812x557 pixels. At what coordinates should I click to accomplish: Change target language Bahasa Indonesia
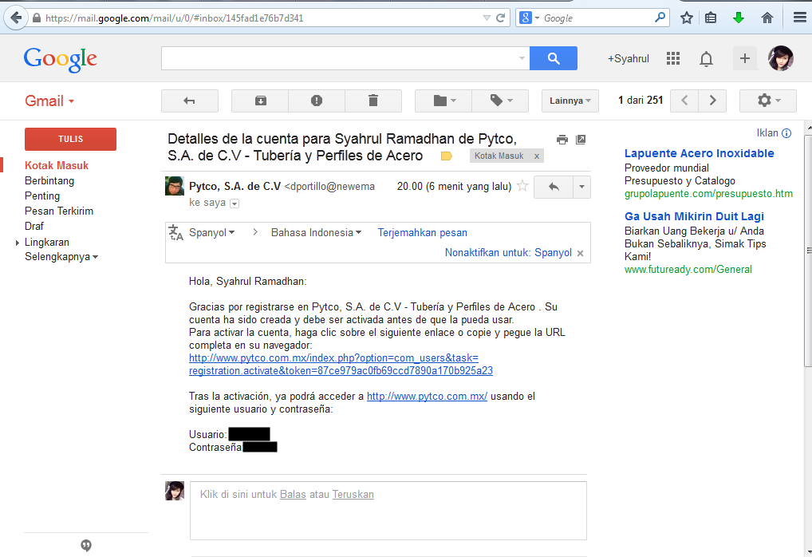tap(316, 233)
